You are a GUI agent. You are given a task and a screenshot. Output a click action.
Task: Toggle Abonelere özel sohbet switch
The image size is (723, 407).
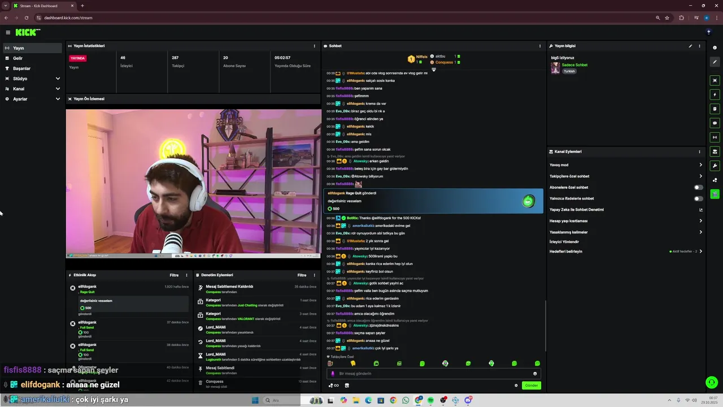pos(699,187)
